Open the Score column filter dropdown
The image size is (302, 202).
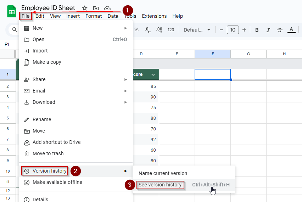tap(153, 74)
